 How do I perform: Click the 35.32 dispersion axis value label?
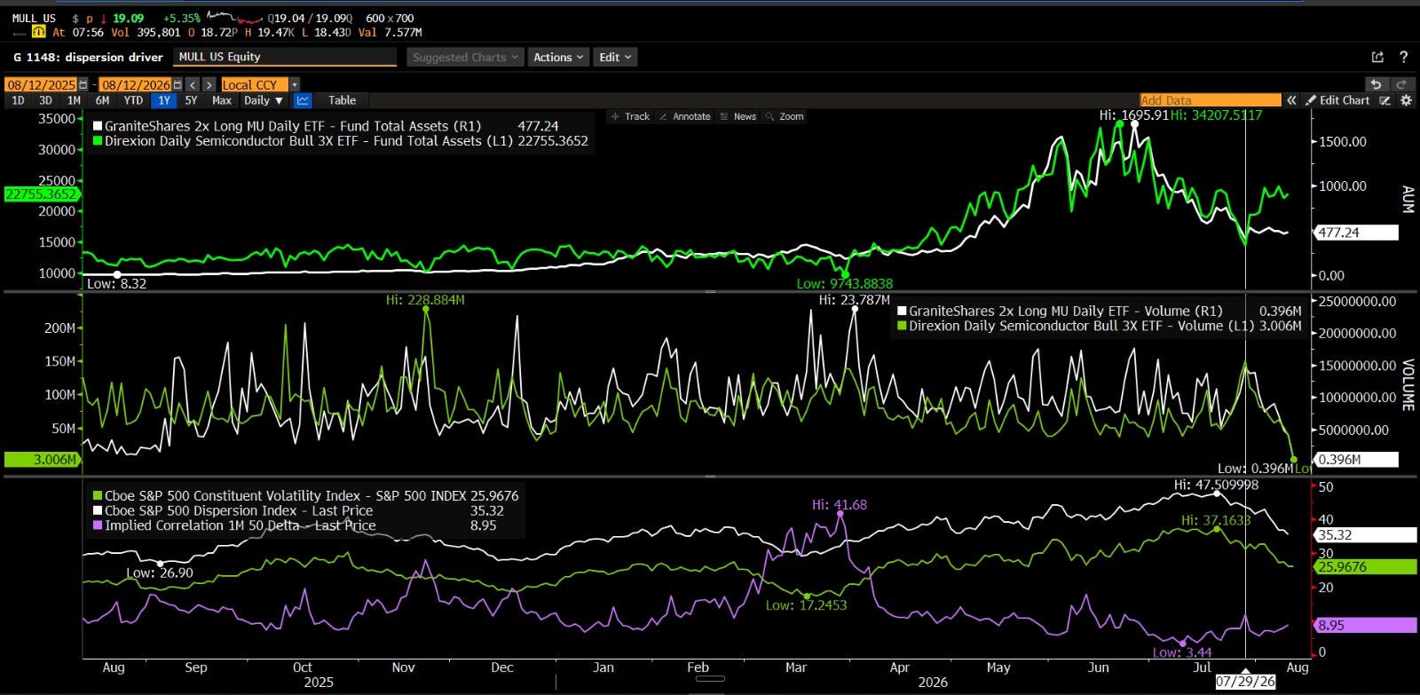1364,535
